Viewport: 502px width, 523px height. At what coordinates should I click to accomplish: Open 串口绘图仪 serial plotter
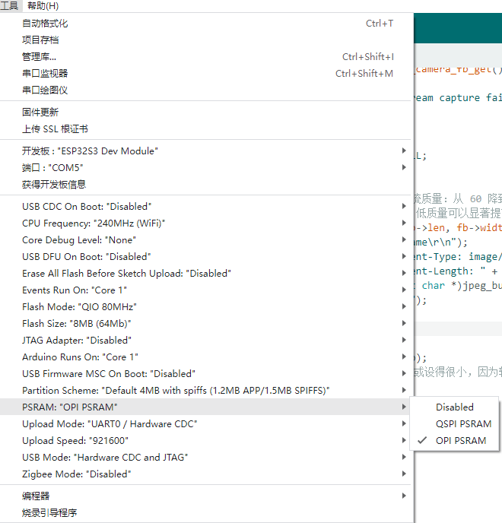(x=207, y=90)
